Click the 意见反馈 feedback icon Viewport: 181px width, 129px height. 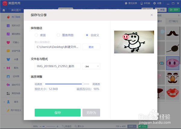126,3
